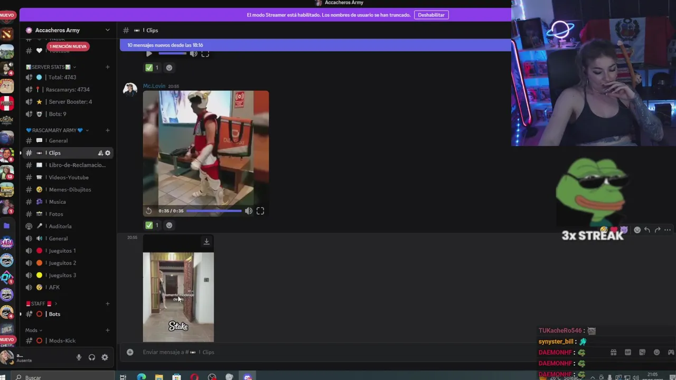Viewport: 676px width, 380px height.
Task: Add a channel to SERVER STATS category
Action: point(108,67)
